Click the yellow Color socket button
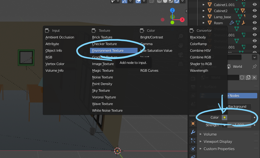 pos(224,117)
